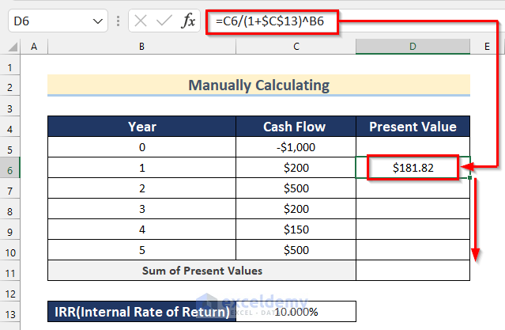Click the Cancel X formula icon

click(x=141, y=21)
